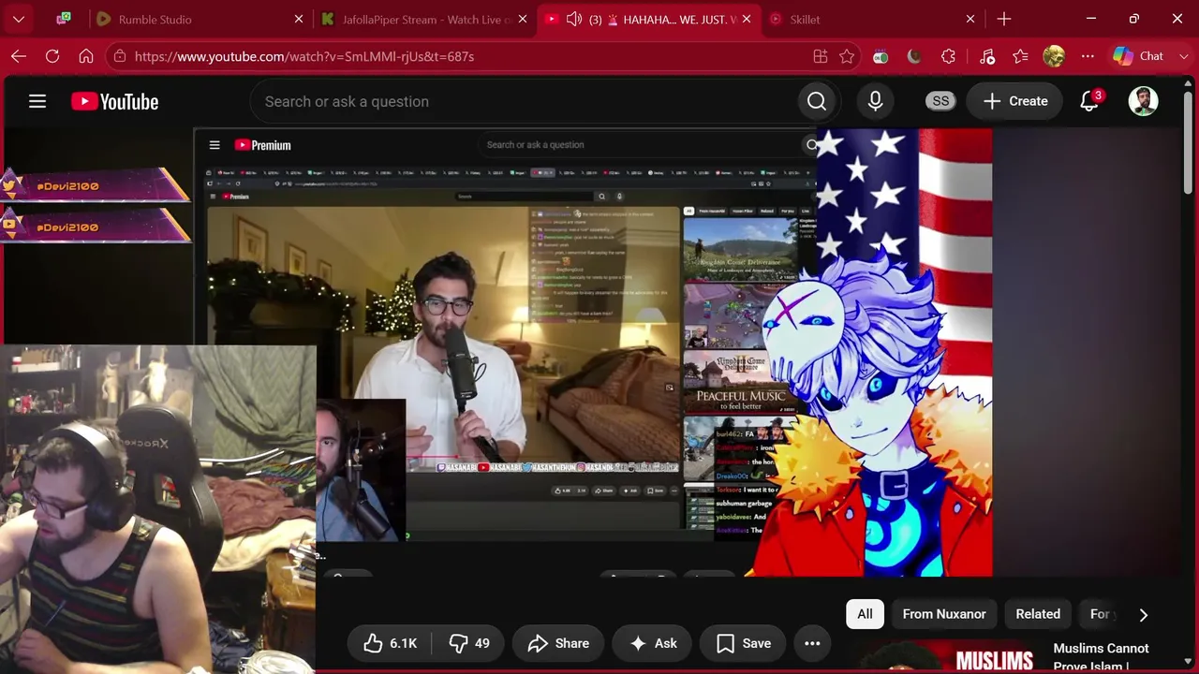Dislike the video with 49 dislikes

click(470, 643)
